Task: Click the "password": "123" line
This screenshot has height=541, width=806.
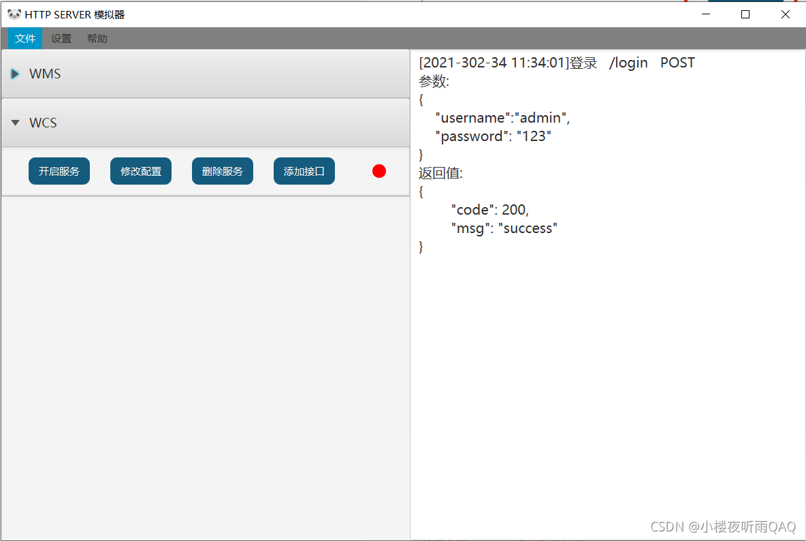Action: click(493, 136)
